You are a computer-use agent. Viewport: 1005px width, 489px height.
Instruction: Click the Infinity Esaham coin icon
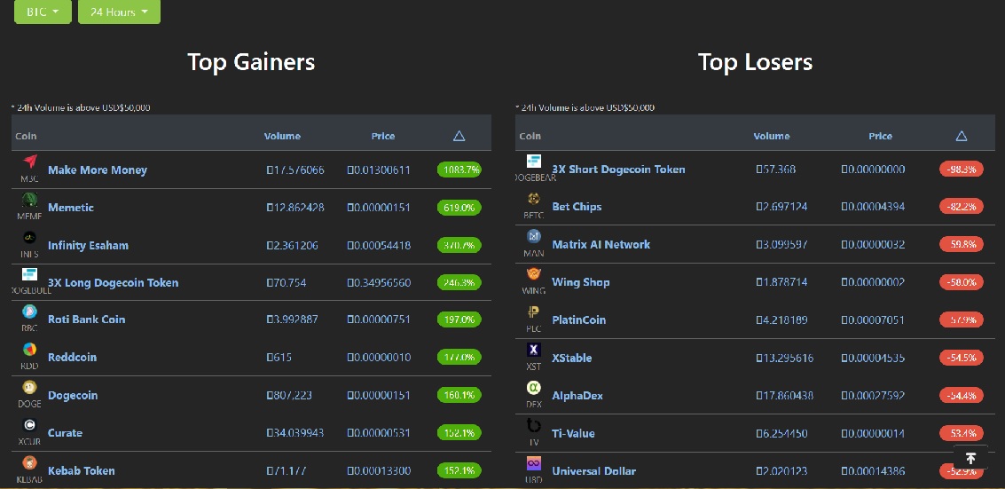point(29,237)
